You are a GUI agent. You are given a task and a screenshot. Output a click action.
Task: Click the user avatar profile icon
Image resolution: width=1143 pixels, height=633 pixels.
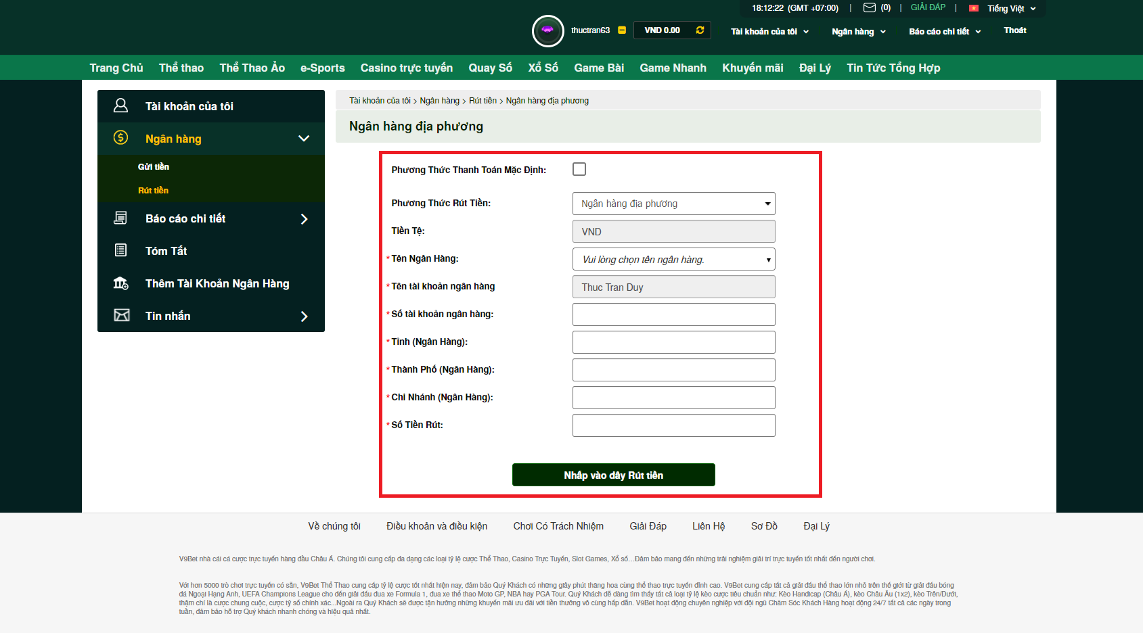[547, 30]
